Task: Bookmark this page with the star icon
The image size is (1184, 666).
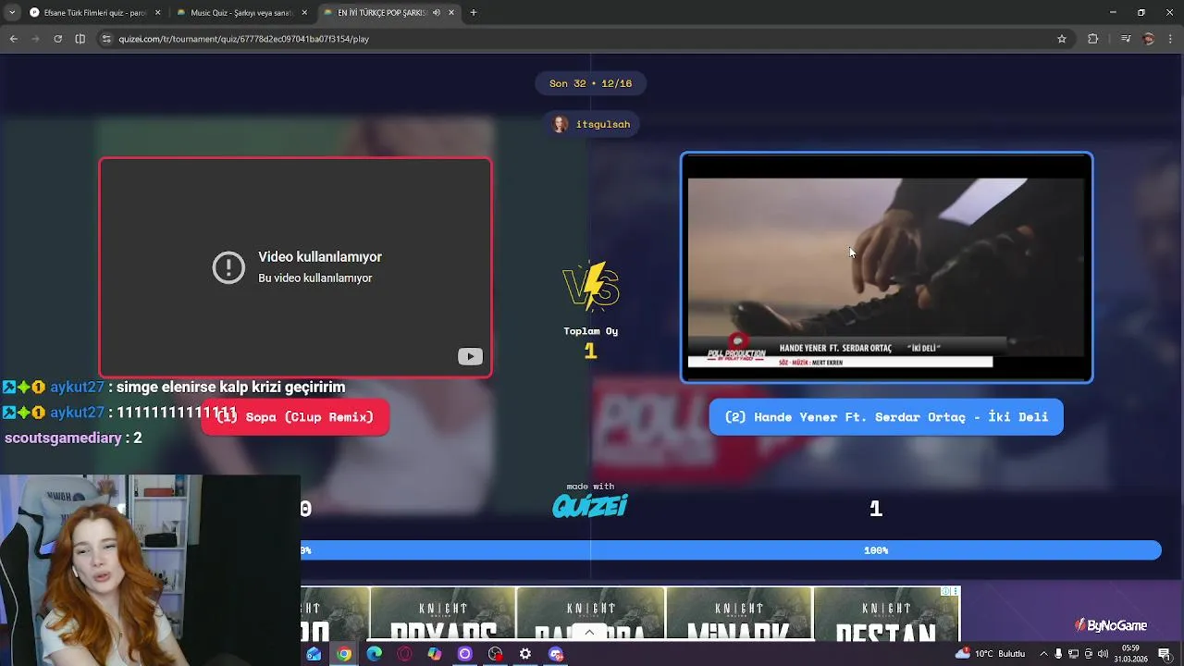Action: pos(1062,39)
